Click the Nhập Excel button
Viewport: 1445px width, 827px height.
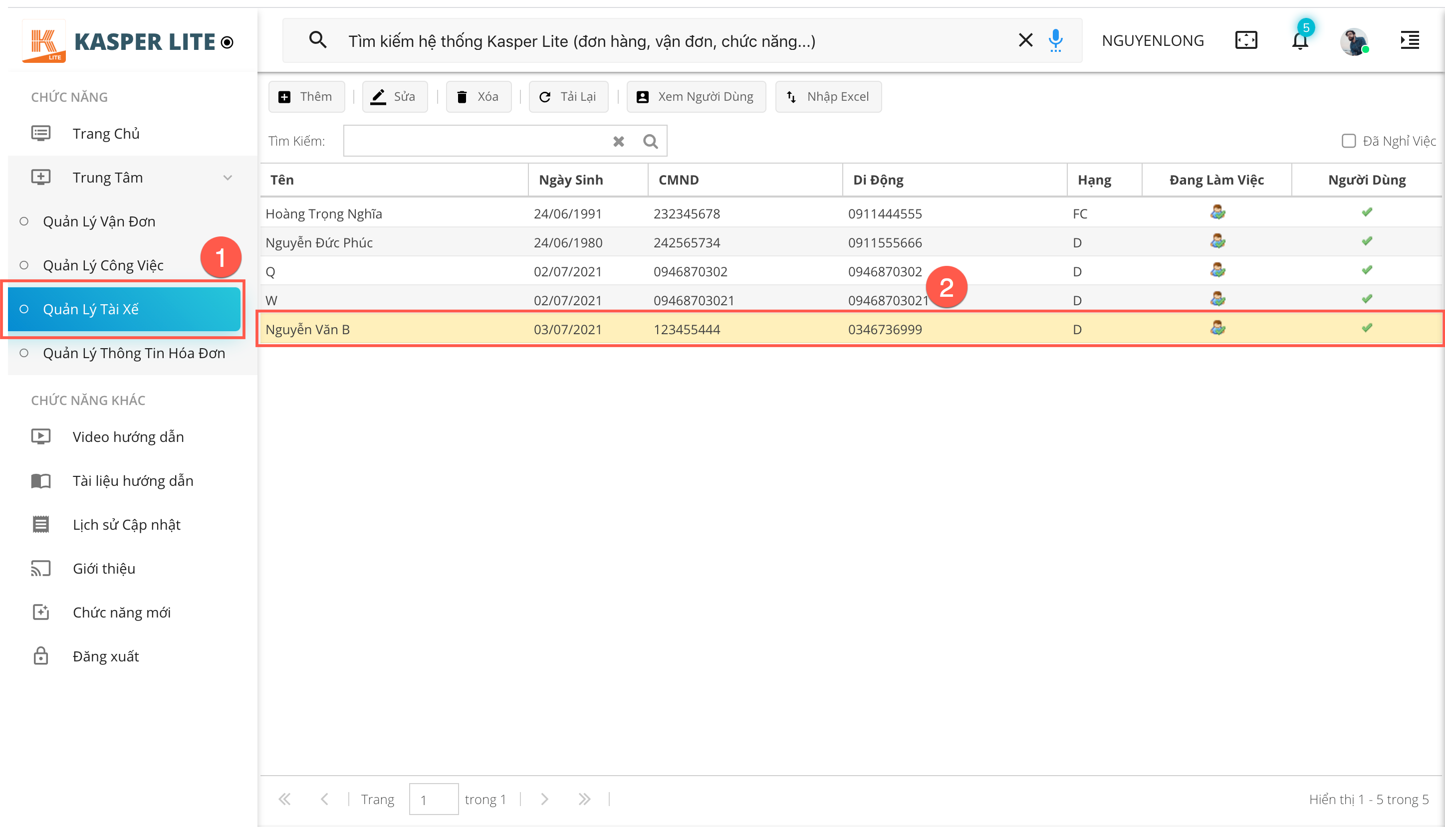click(x=828, y=97)
